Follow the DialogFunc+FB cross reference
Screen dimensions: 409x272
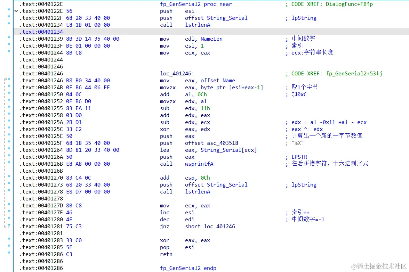pyautogui.click(x=349, y=4)
